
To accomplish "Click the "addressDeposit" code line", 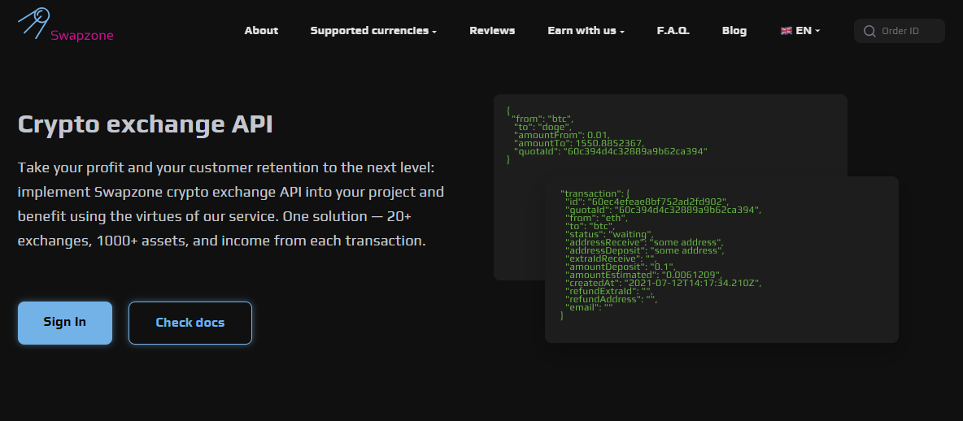I will tap(645, 250).
